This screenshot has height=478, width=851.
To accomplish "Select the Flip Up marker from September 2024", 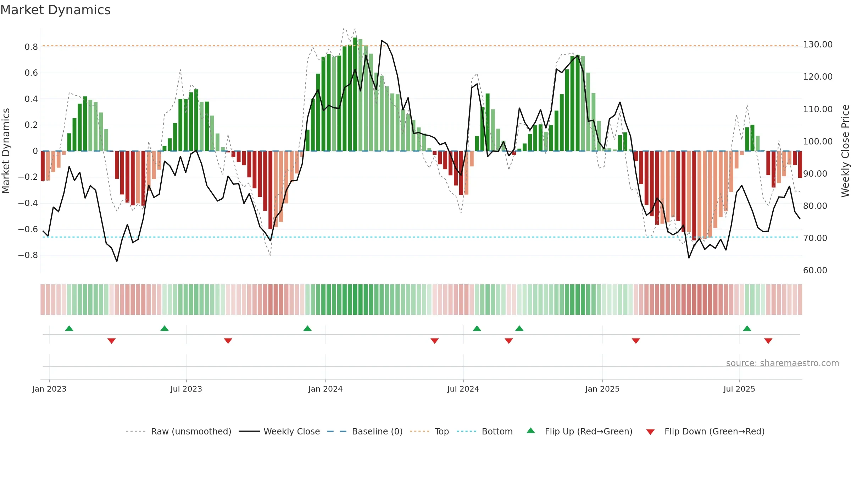I will (x=519, y=328).
